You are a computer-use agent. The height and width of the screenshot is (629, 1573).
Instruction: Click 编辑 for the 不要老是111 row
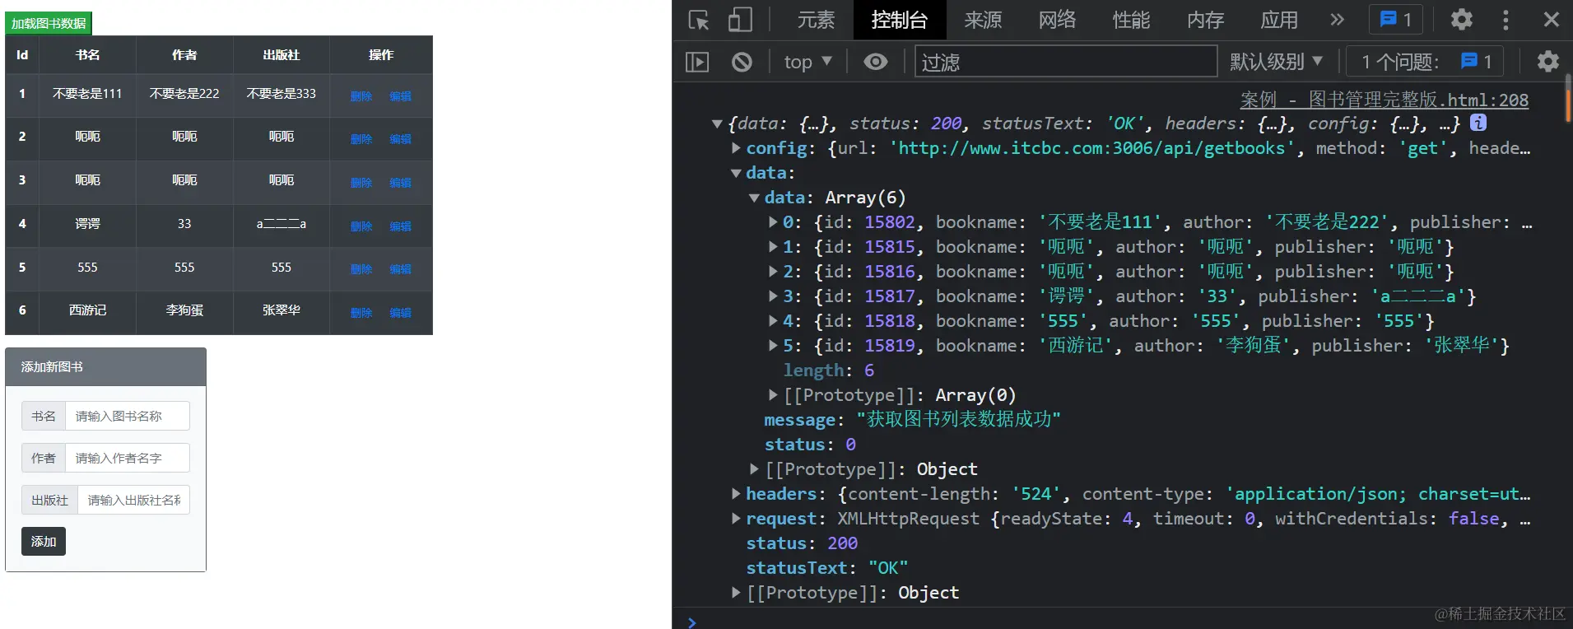[x=400, y=96]
